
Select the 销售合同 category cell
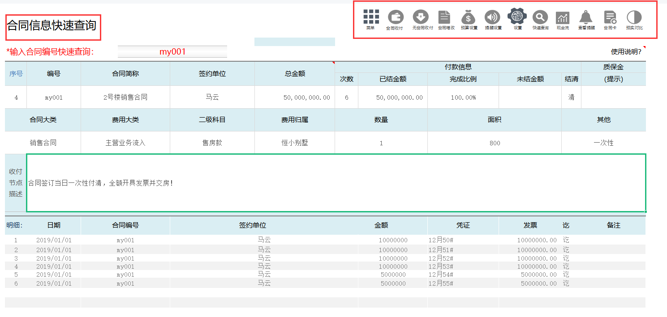[43, 143]
